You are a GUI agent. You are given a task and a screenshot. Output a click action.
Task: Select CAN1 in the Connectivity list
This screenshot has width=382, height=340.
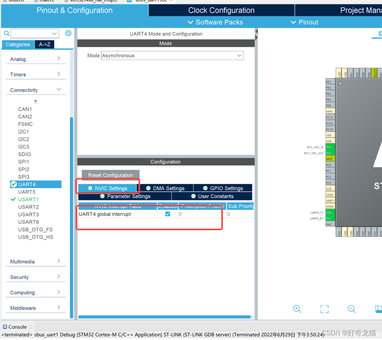pos(25,109)
